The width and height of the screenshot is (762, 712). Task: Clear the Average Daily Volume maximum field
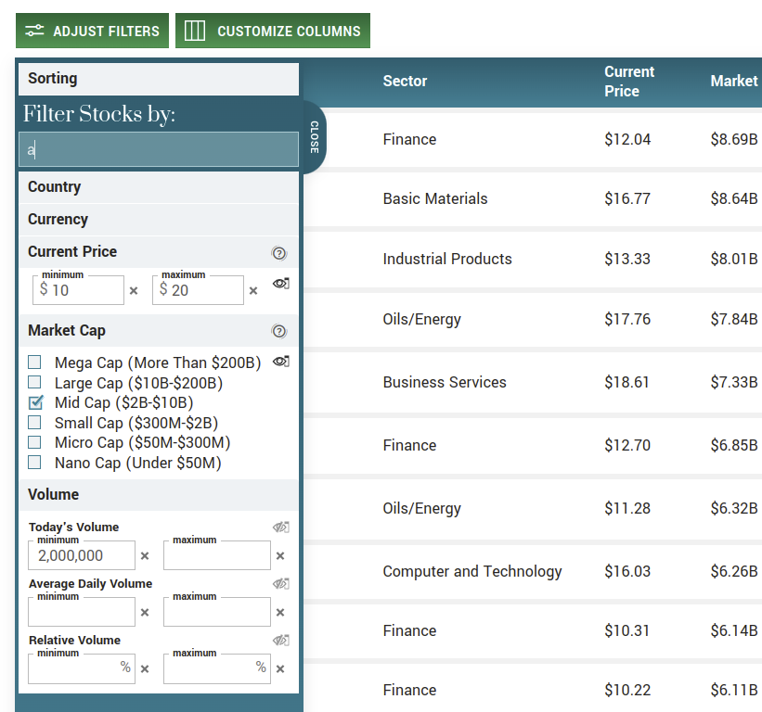279,612
